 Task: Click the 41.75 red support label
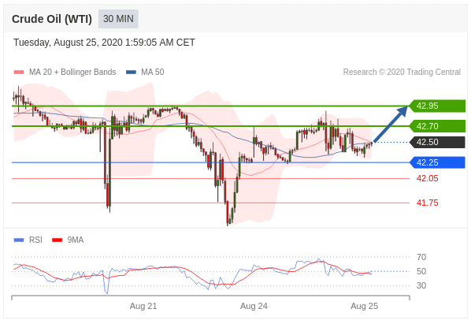[427, 203]
